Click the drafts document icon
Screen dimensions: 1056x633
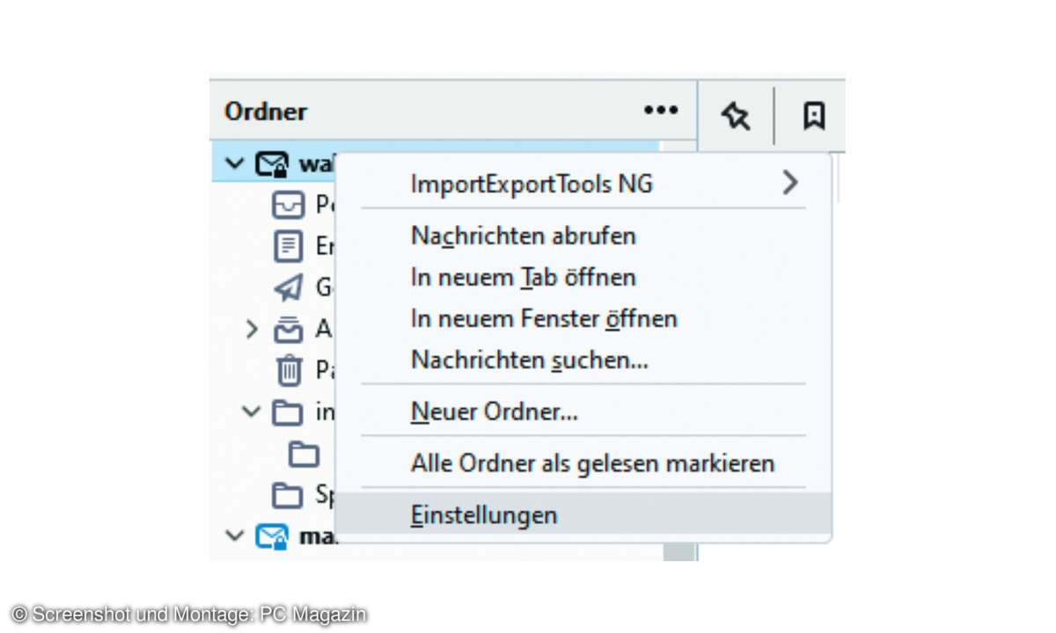288,247
